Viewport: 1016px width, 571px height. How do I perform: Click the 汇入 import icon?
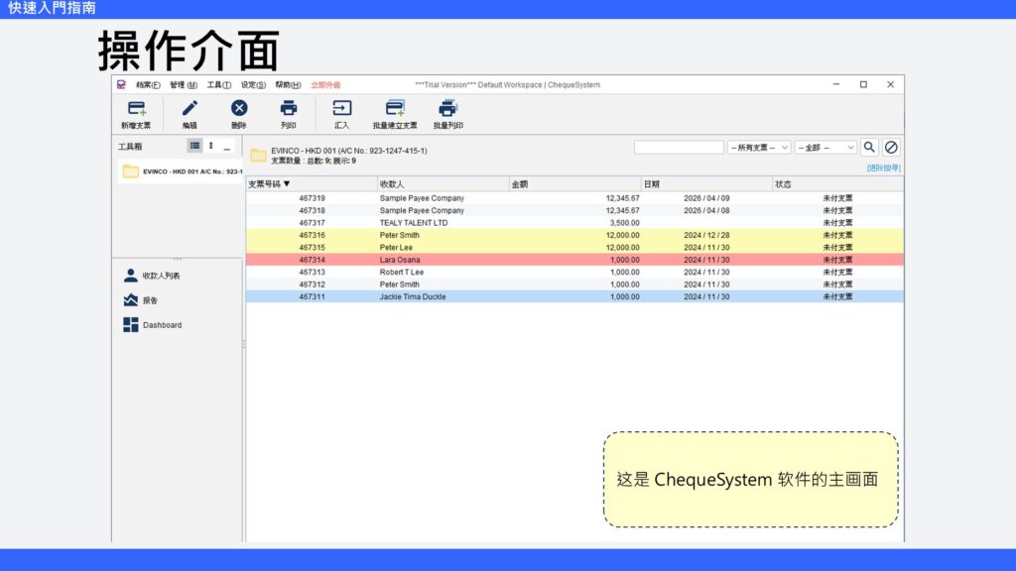click(x=341, y=108)
